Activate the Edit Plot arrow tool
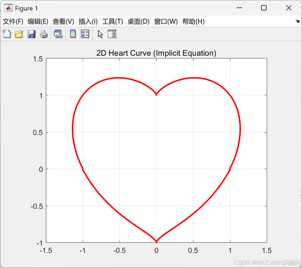Screen dimensions: 302x268 pos(100,34)
